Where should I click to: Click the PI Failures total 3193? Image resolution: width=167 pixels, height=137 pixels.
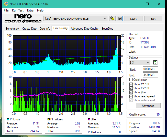[77, 131]
